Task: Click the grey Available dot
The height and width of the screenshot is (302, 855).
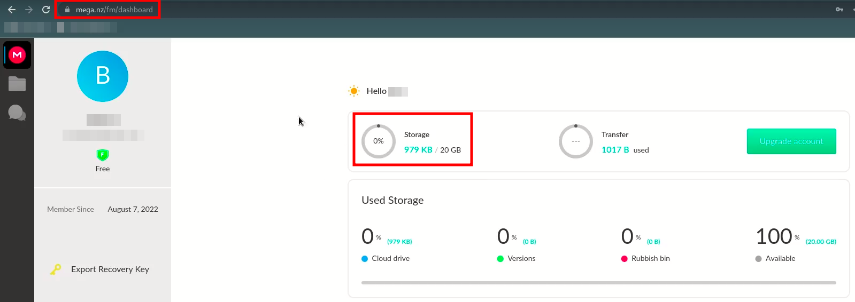Action: tap(758, 259)
